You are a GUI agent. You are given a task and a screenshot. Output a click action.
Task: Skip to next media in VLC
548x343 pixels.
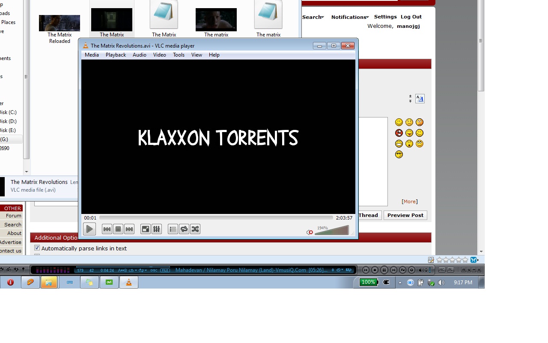(129, 229)
